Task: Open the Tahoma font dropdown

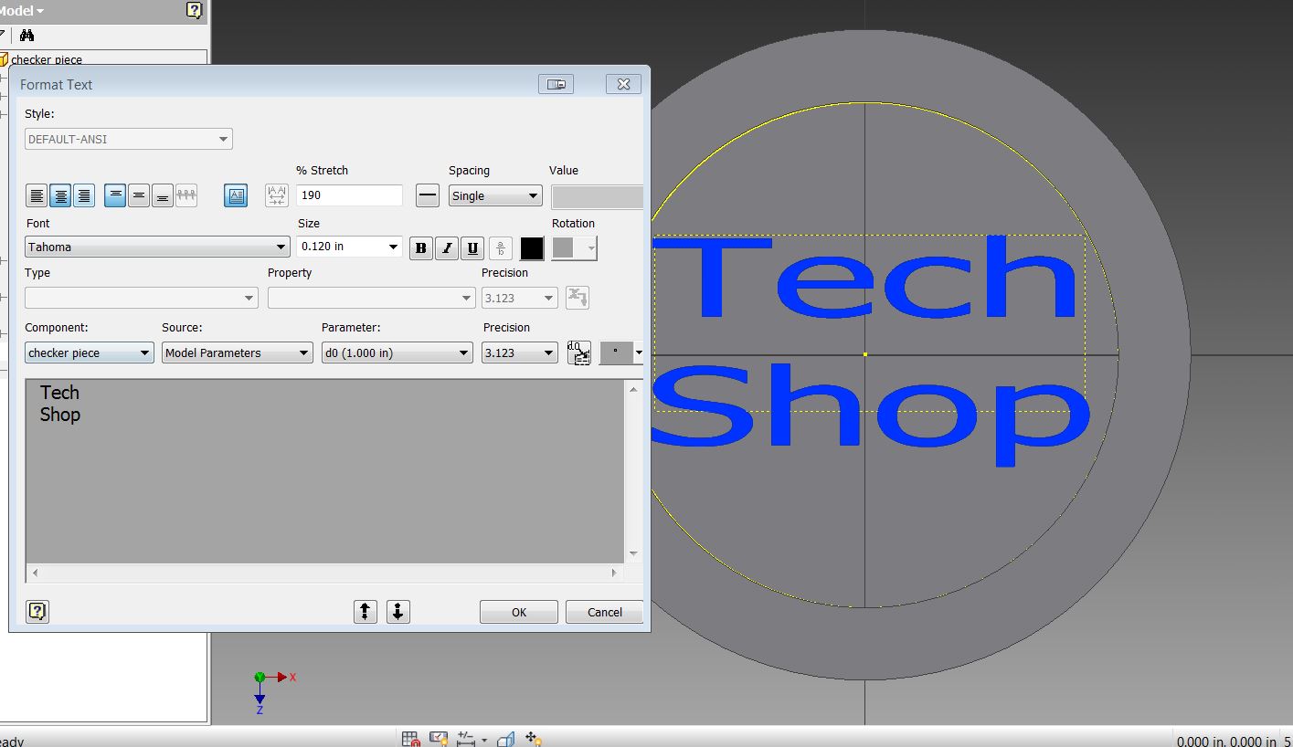Action: [157, 247]
